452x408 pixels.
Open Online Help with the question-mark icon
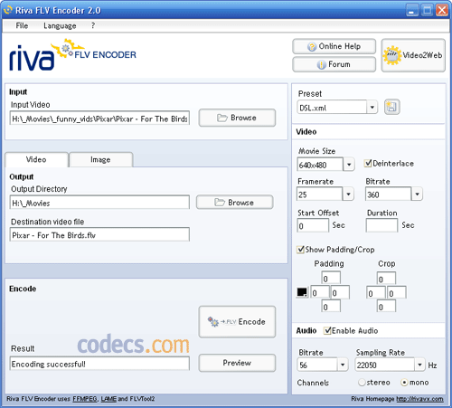[334, 46]
